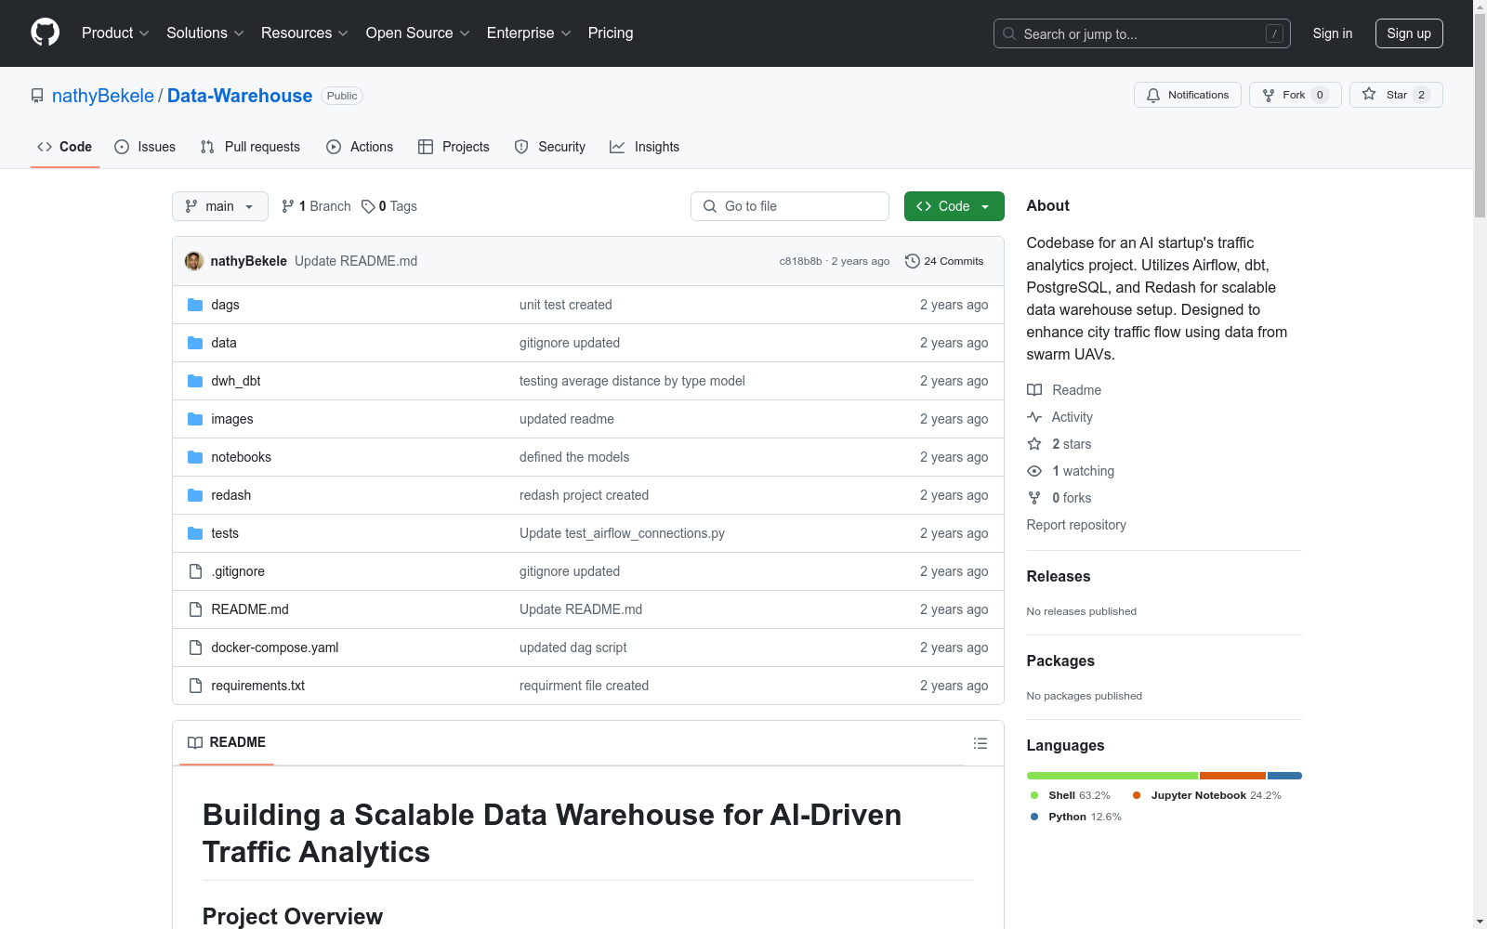Select the README tab heading
The width and height of the screenshot is (1487, 929).
pyautogui.click(x=227, y=742)
